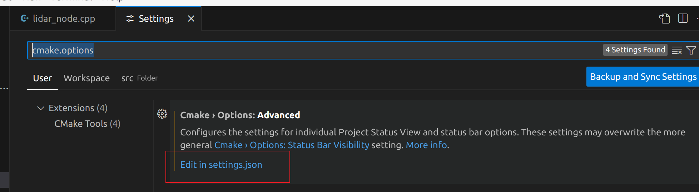699x192 pixels.
Task: Follow the More info link
Action: click(426, 145)
